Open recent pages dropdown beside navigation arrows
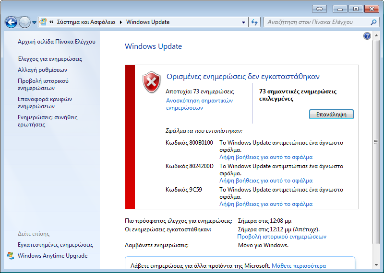 tap(34, 23)
